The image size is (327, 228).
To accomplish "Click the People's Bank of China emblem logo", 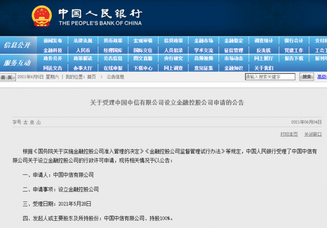I will point(42,16).
